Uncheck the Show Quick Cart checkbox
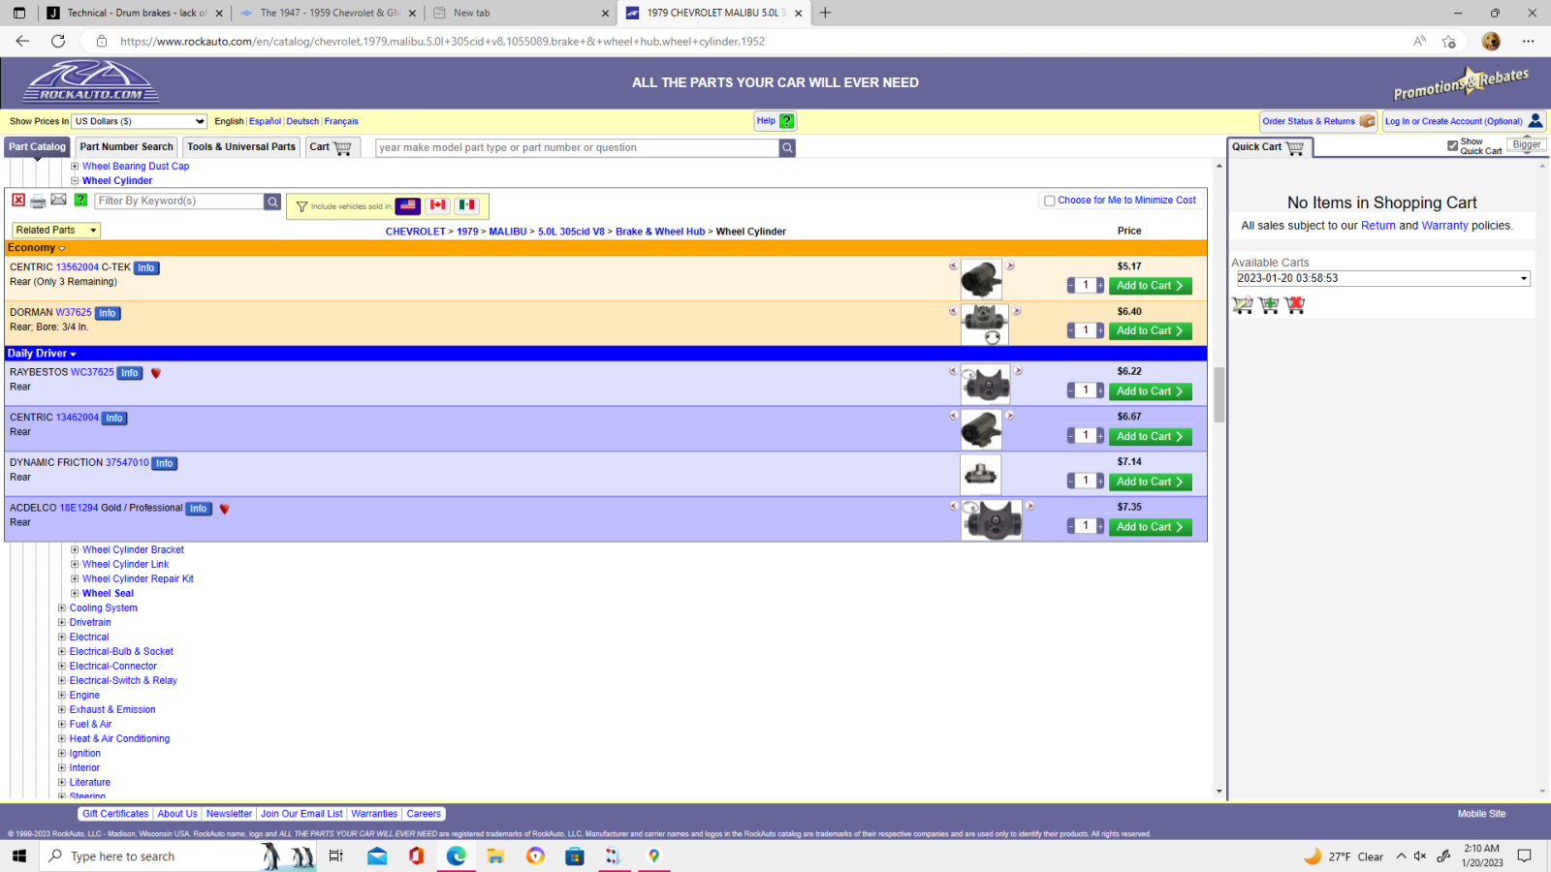 coord(1452,146)
